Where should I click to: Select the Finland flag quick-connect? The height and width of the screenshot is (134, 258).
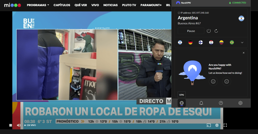coord(201,42)
